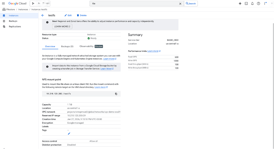Go to Filestore breadcrumb link

11,9
